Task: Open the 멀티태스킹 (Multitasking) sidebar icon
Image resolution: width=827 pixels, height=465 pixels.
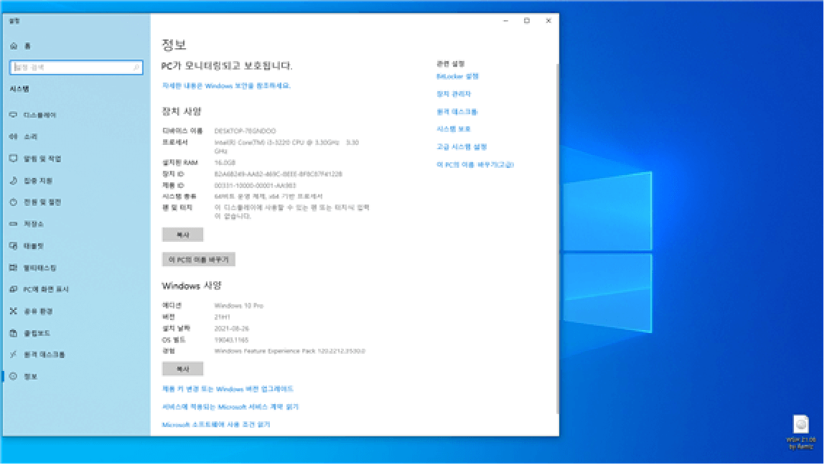Action: (14, 268)
